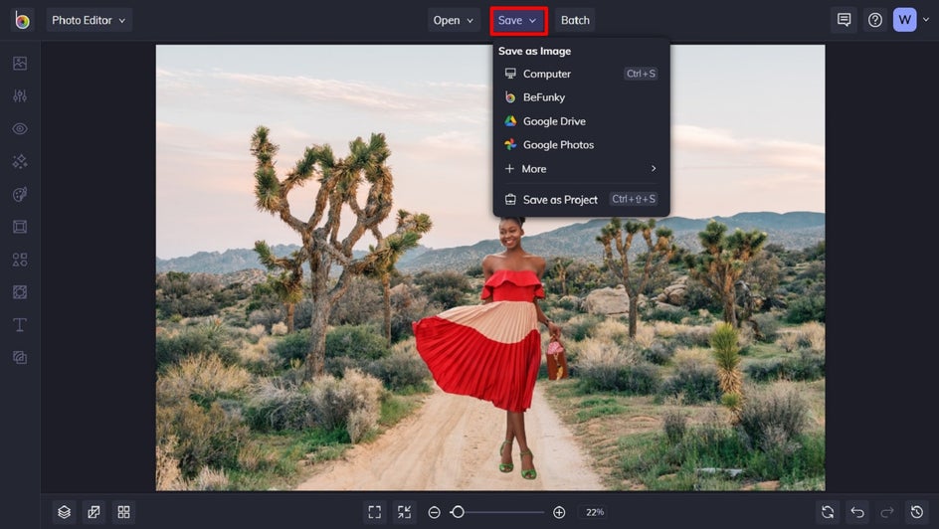
Task: Open the feedback chat icon
Action: 844,20
